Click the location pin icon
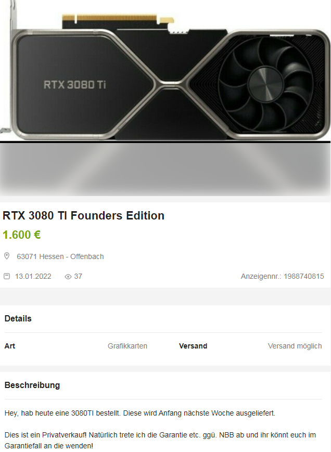The width and height of the screenshot is (331, 452). [7, 256]
